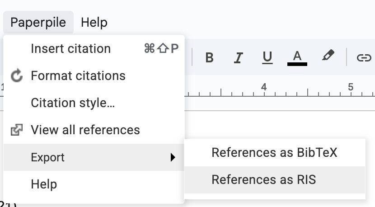Click the insert link chain icon

pos(363,57)
